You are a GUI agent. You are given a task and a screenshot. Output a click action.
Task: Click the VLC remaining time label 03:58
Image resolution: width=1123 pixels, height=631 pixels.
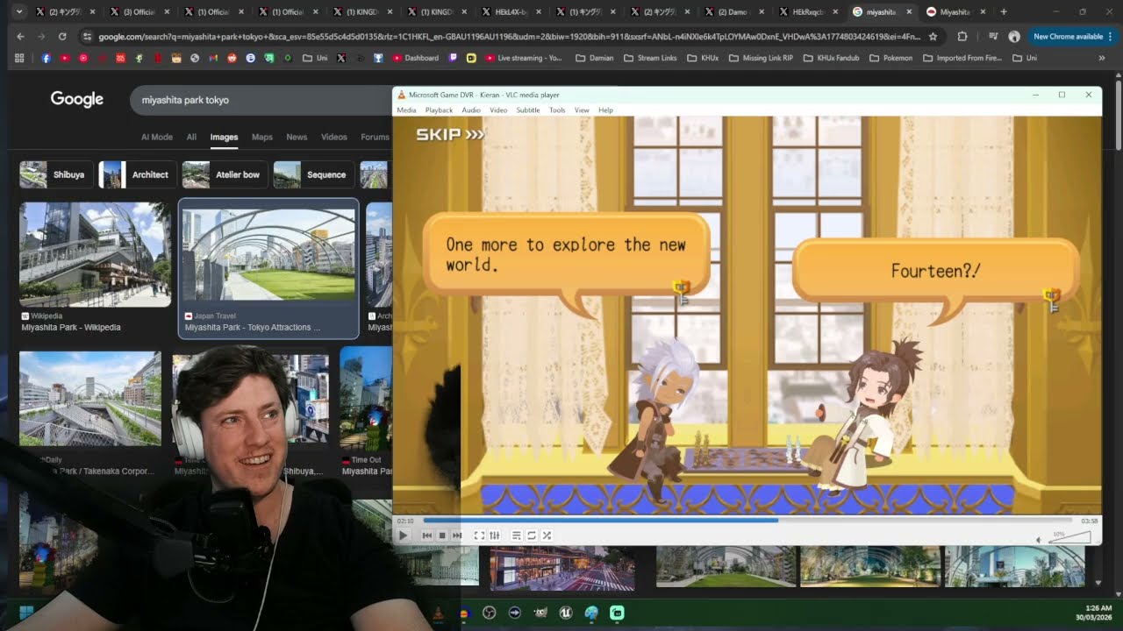pyautogui.click(x=1090, y=521)
